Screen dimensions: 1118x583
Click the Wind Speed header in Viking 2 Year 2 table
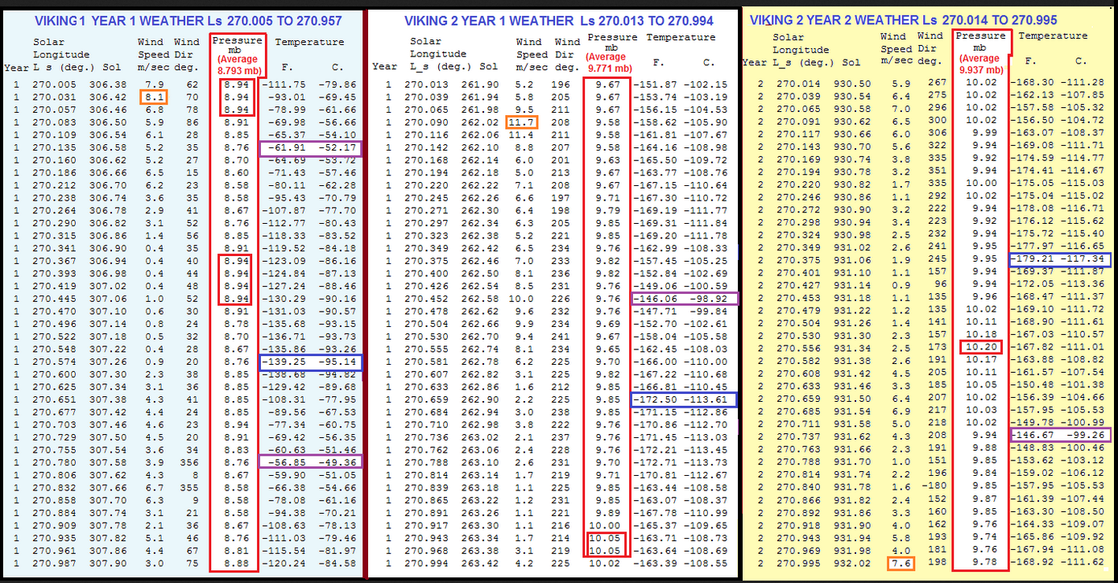(x=896, y=48)
